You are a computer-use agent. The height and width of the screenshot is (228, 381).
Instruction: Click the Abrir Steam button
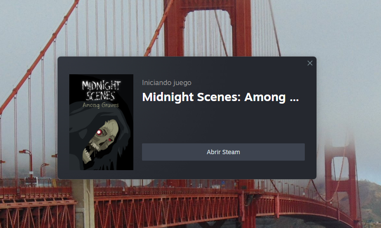(223, 152)
